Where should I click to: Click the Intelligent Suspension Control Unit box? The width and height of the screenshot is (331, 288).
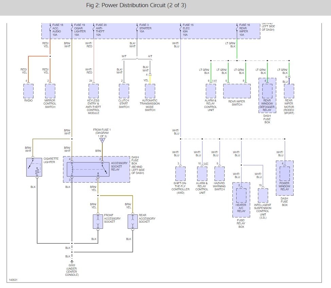tap(263, 195)
